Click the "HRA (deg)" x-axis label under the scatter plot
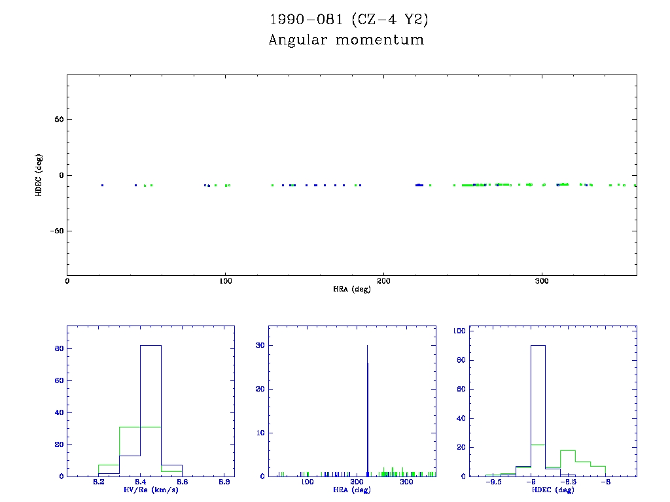 [351, 290]
